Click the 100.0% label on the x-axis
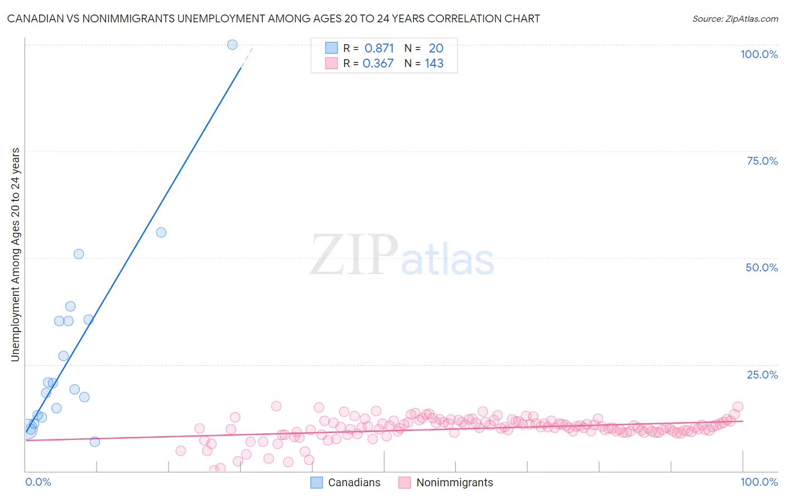 [759, 482]
